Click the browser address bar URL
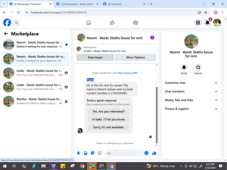227x170 pixels. point(59,12)
